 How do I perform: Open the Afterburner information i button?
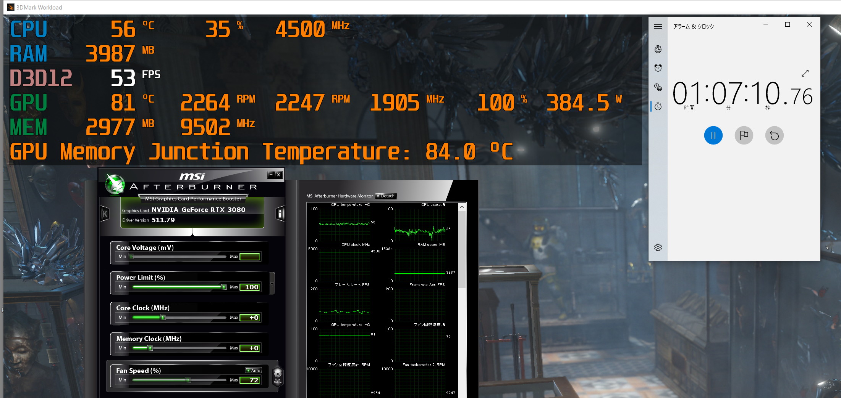tap(280, 214)
